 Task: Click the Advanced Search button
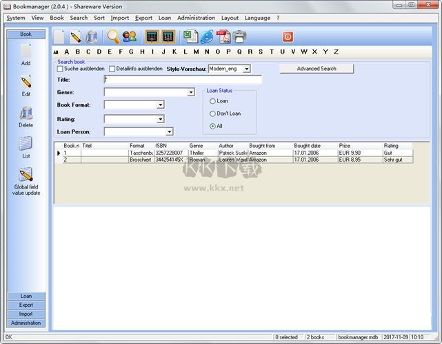[317, 69]
